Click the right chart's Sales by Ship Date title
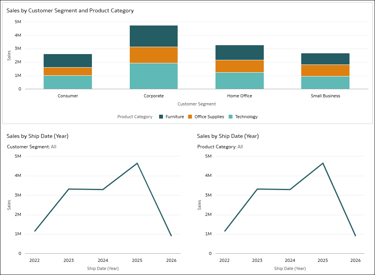This screenshot has width=375, height=275. coord(228,136)
